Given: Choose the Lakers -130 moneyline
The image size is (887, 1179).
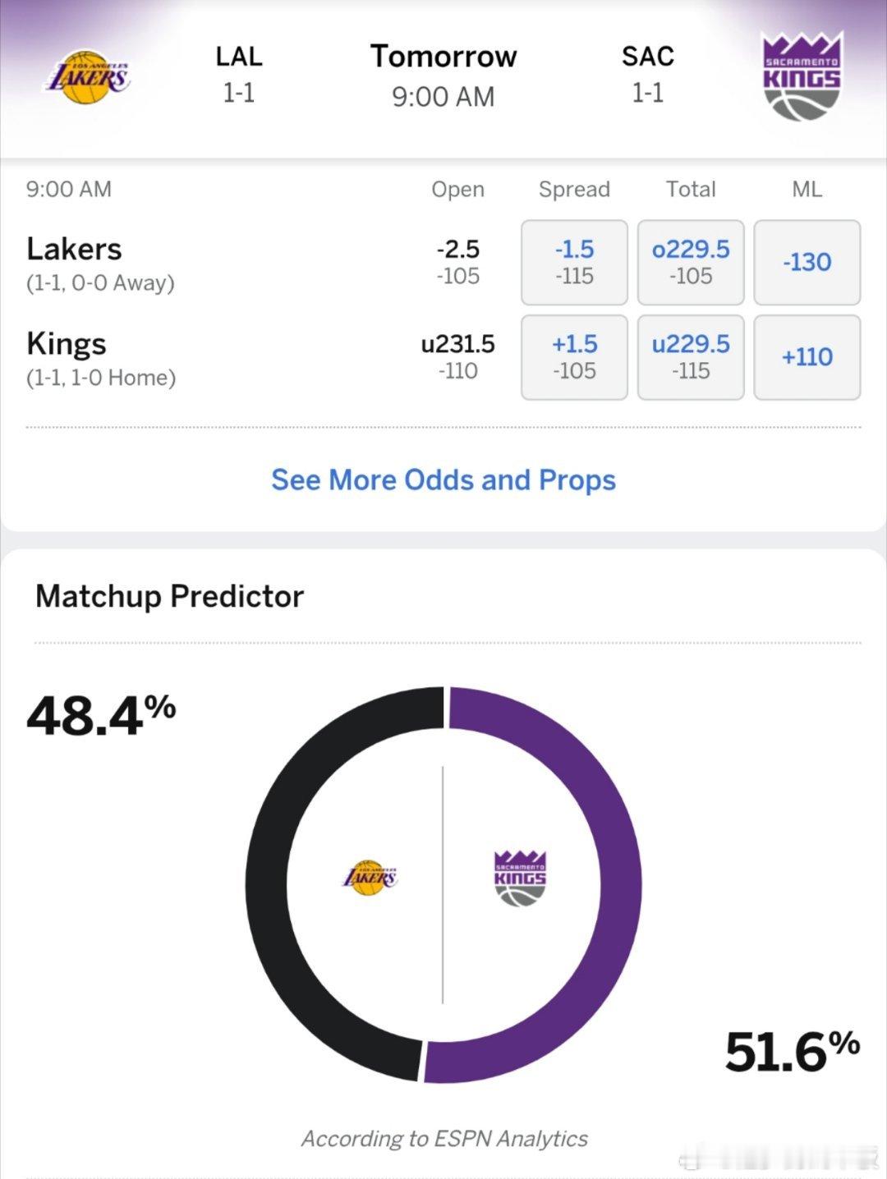Looking at the screenshot, I should pos(807,262).
